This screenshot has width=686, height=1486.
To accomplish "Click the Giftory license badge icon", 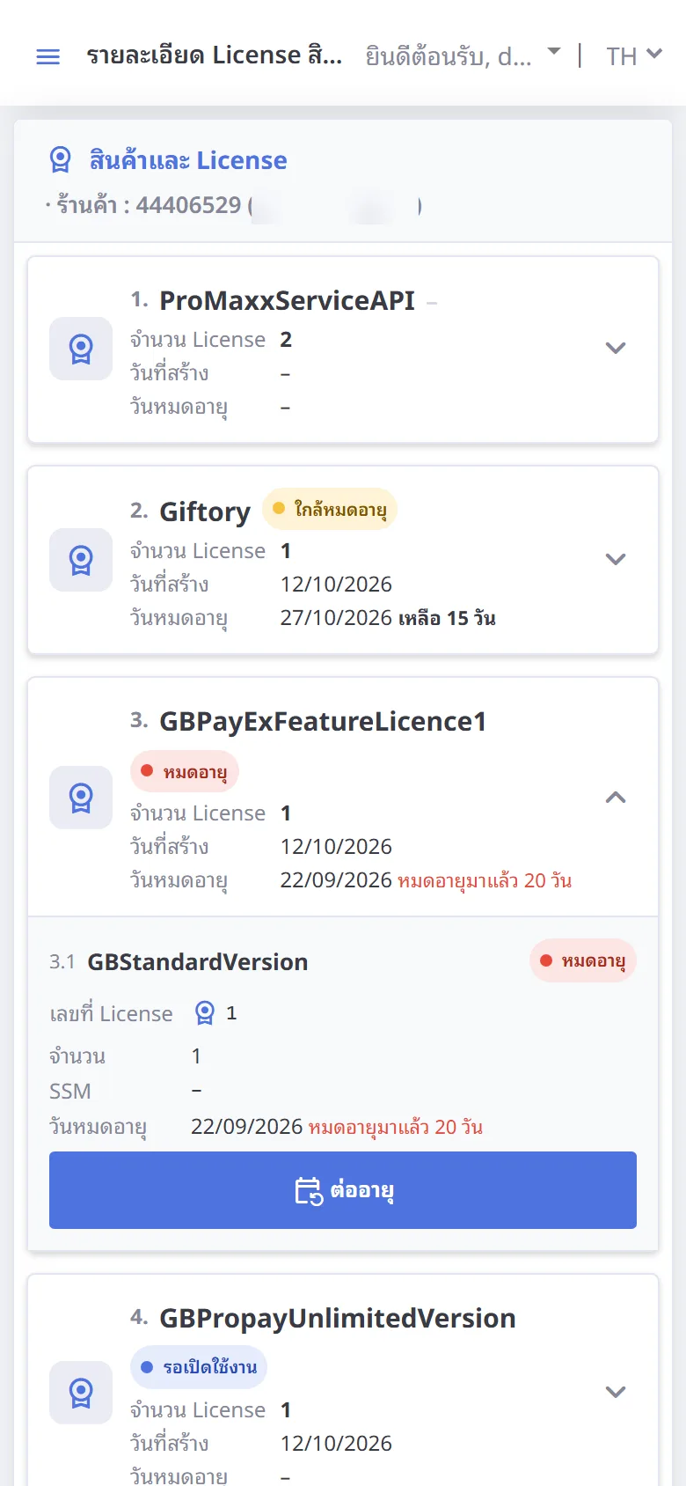I will (x=81, y=560).
